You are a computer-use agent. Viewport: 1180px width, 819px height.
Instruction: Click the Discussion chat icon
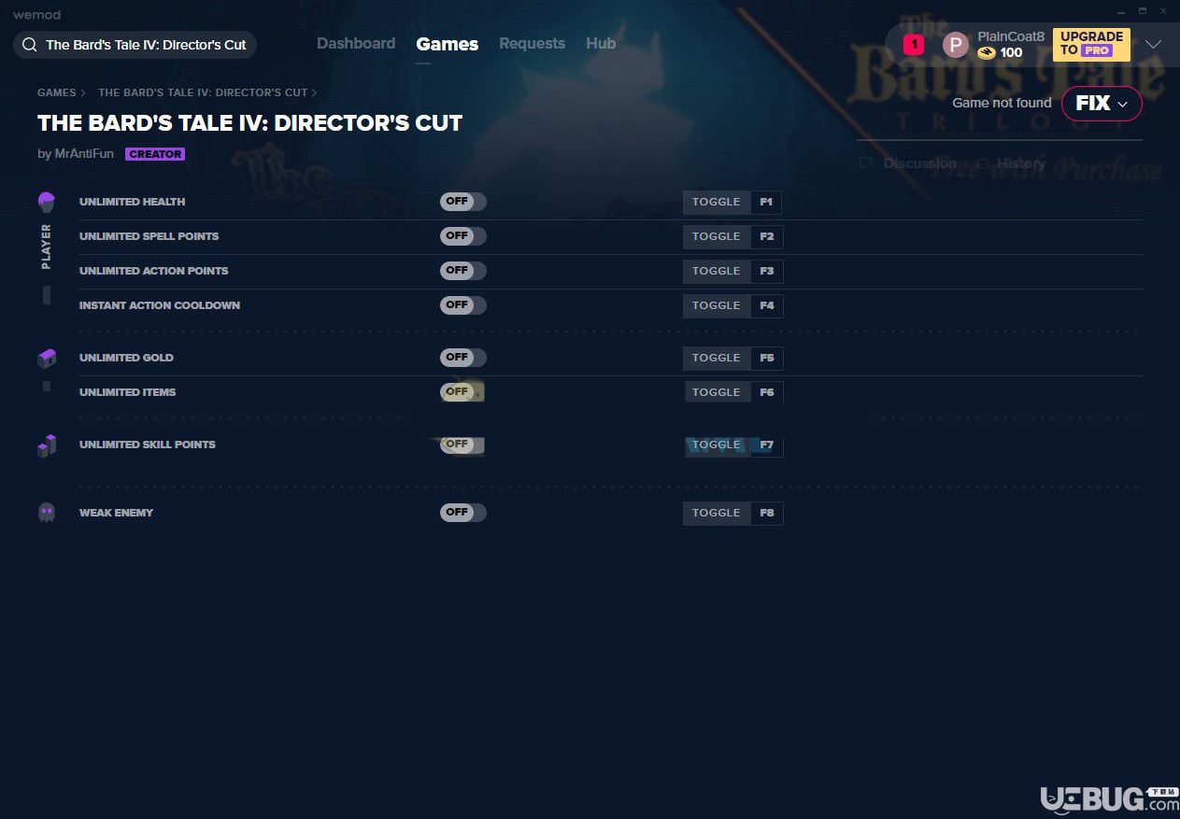point(866,163)
